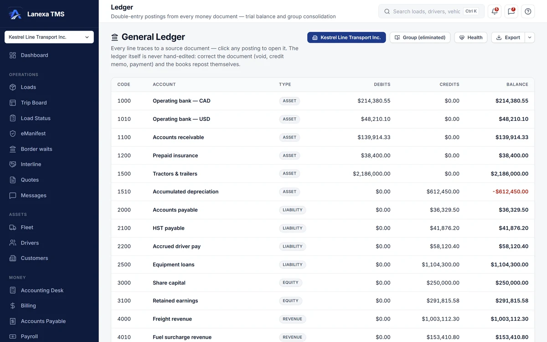Open notifications bell icon
The image size is (547, 342).
click(495, 11)
